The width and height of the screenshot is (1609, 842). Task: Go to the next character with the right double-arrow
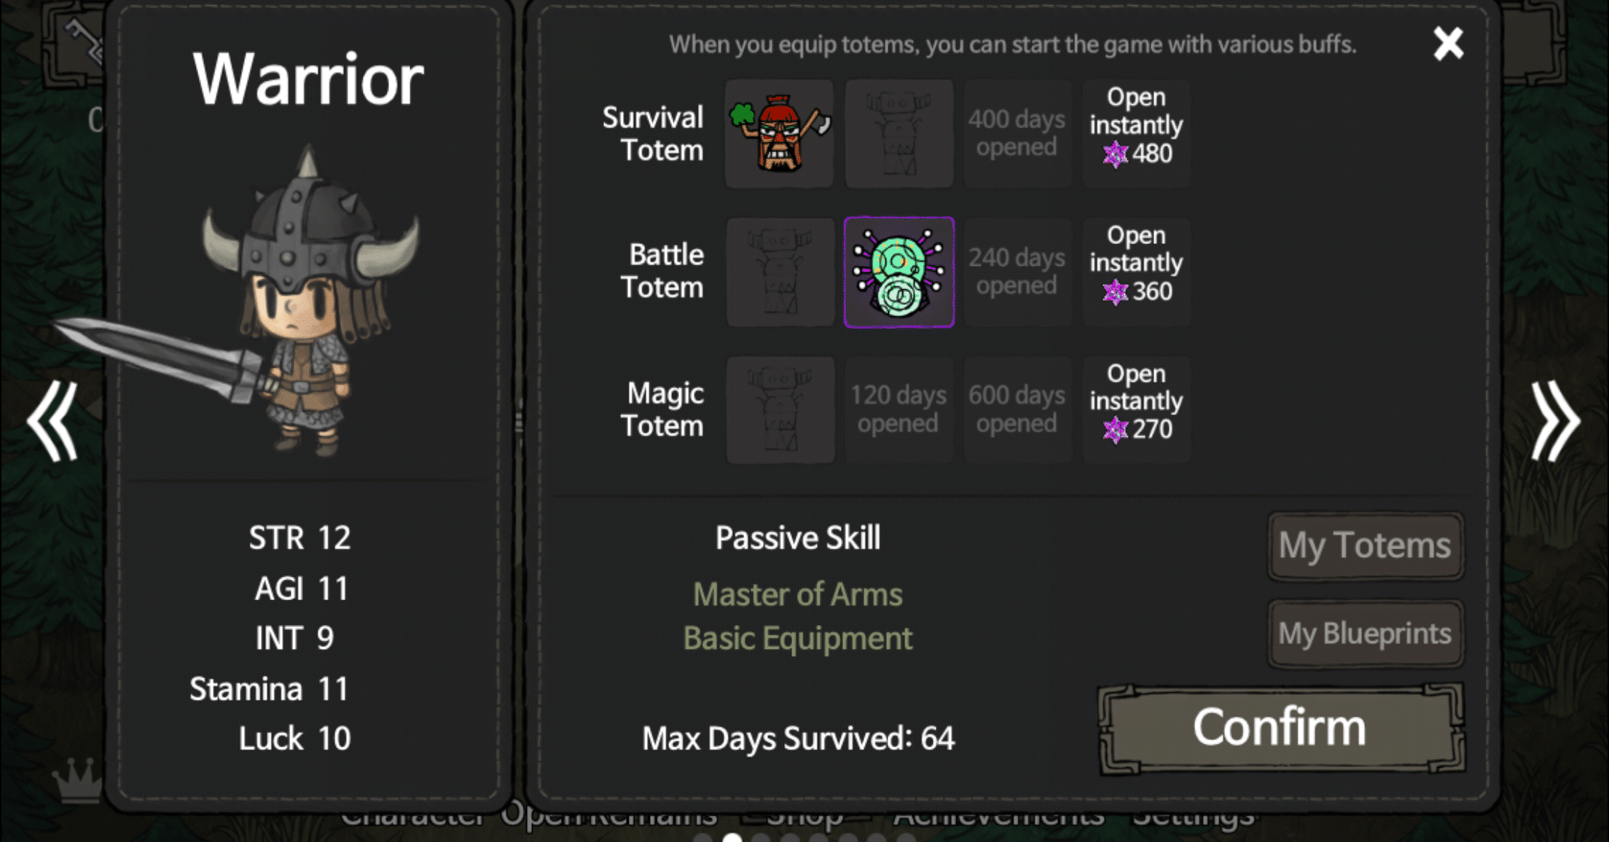(1555, 420)
